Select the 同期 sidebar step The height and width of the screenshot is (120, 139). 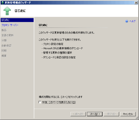click(4, 51)
